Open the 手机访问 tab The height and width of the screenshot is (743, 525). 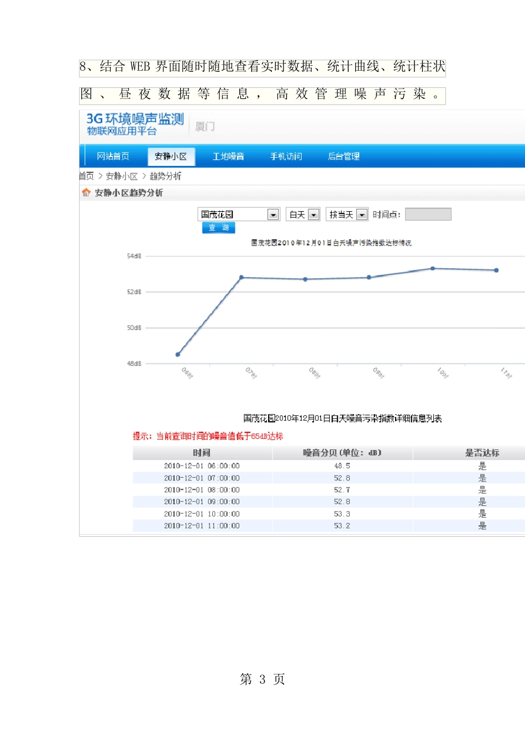click(286, 156)
